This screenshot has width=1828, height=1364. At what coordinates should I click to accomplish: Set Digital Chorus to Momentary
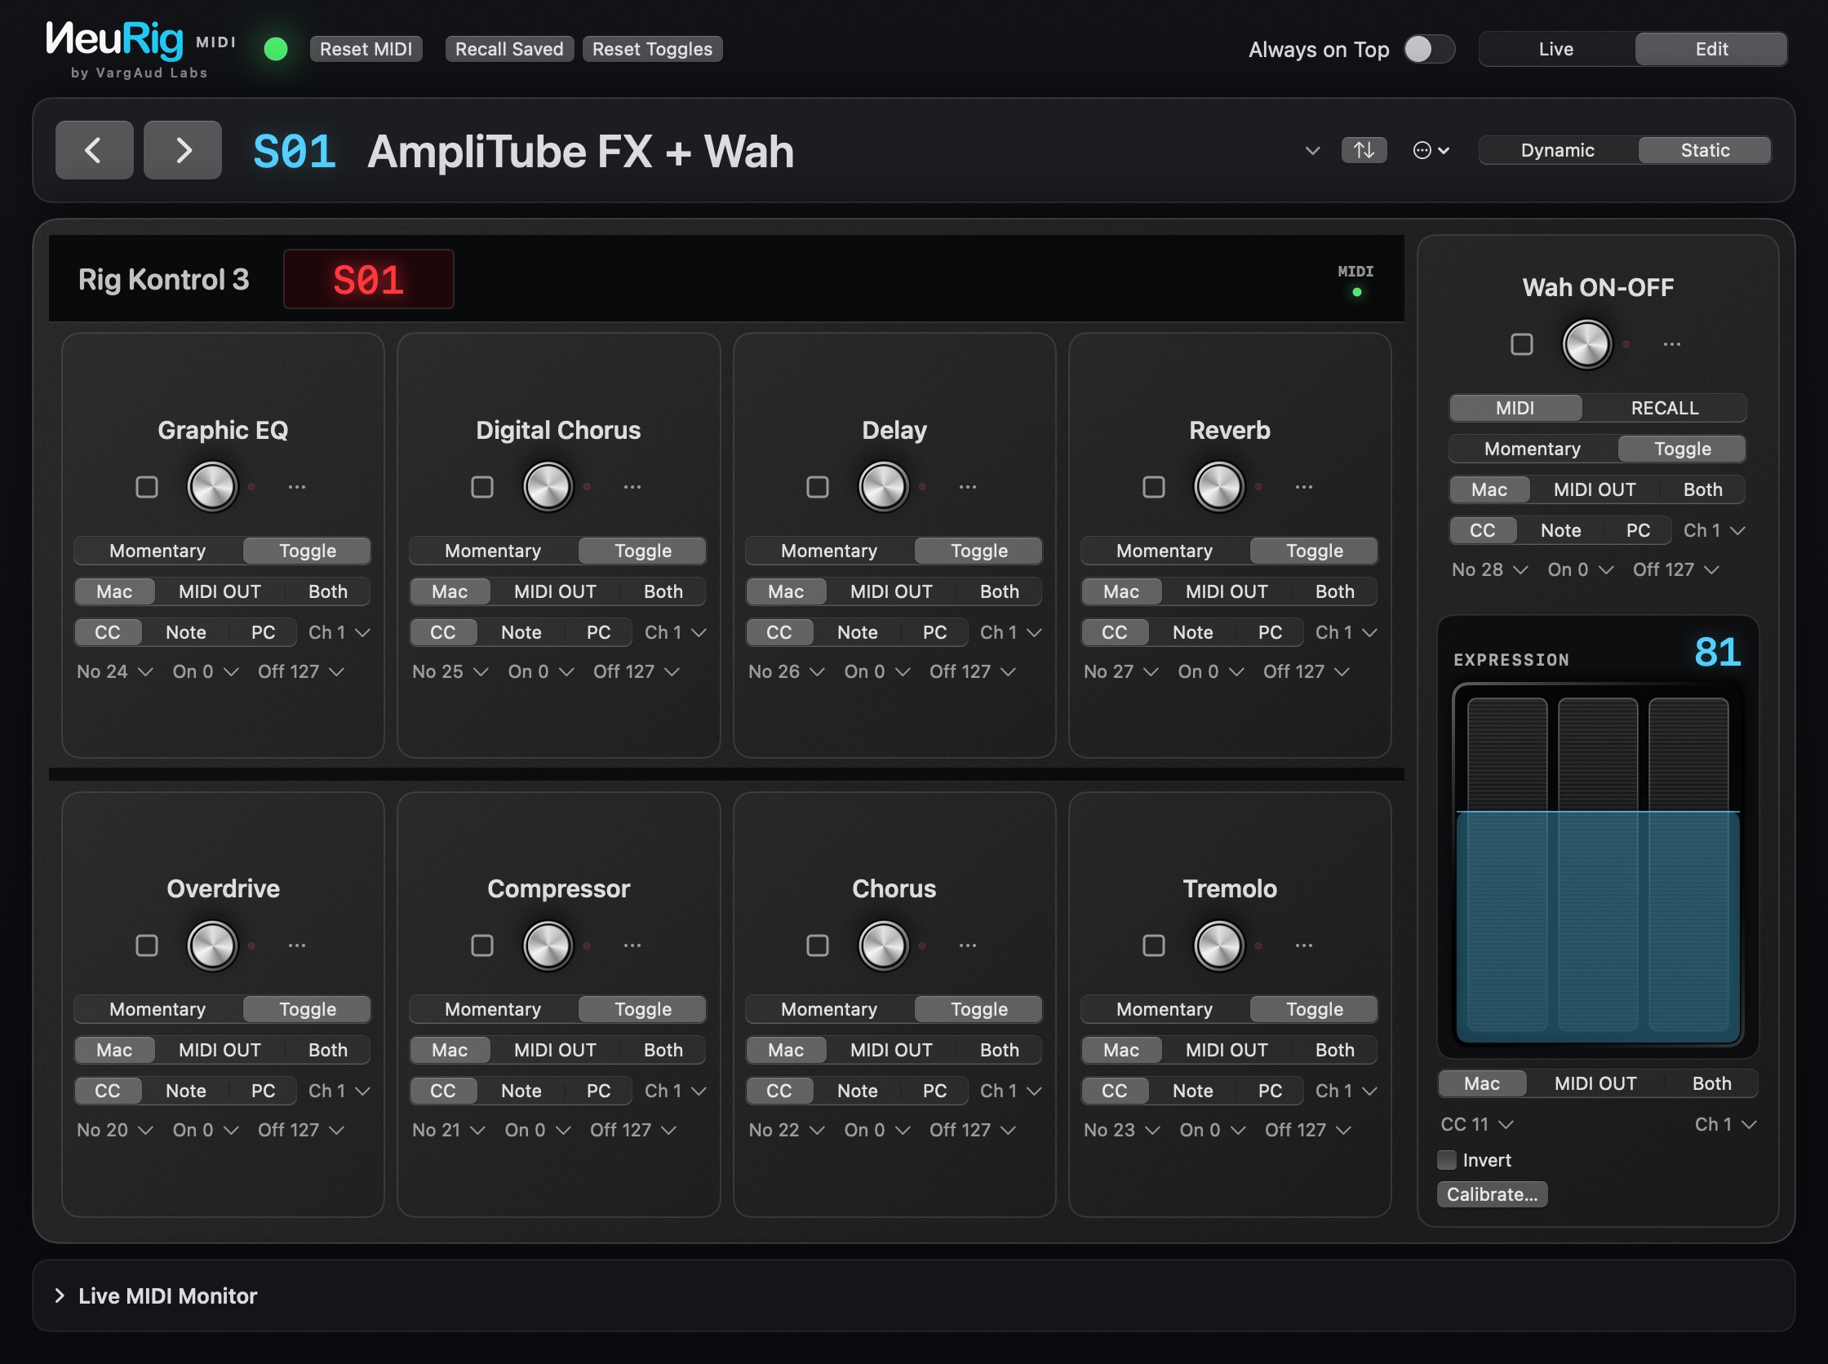(x=493, y=551)
